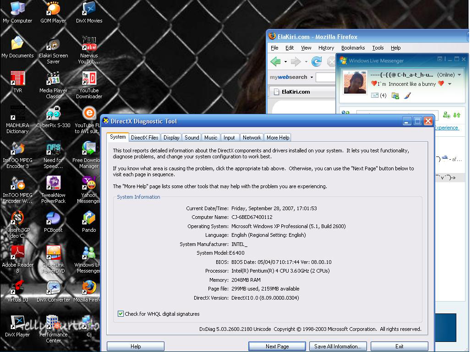The height and width of the screenshot is (352, 471).
Task: Open Firefox forward history dropdown arrow
Action: click(306, 61)
